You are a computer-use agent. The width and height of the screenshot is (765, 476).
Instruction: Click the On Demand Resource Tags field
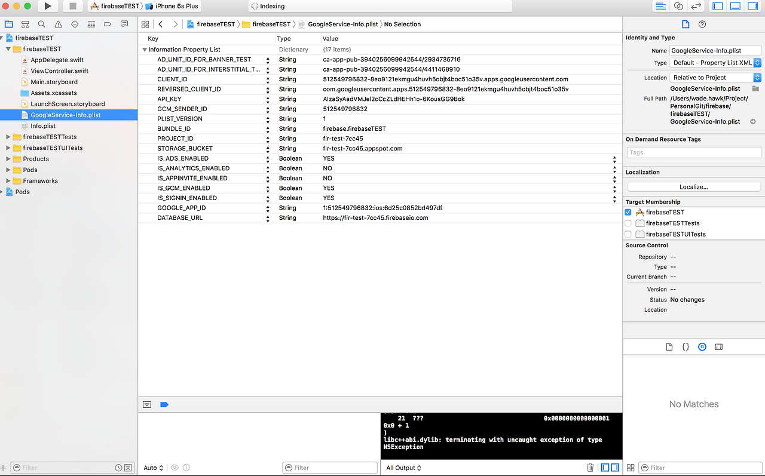point(693,152)
